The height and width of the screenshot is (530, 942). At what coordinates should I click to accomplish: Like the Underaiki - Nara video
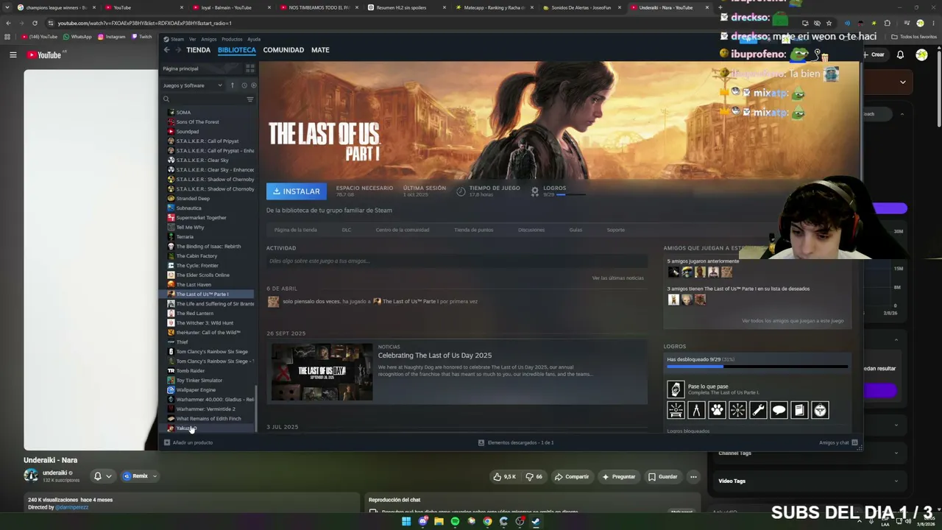(506, 476)
